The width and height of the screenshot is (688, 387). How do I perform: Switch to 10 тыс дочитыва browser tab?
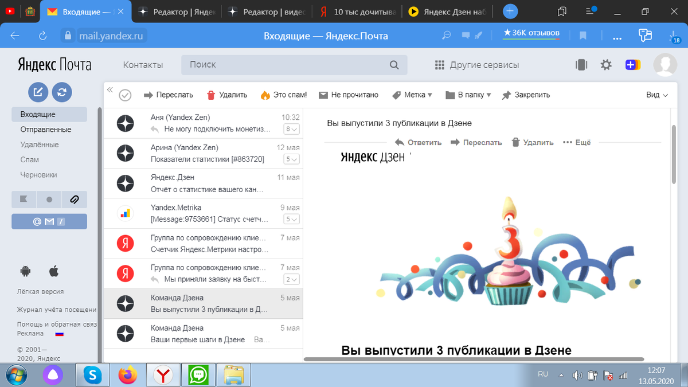point(359,11)
